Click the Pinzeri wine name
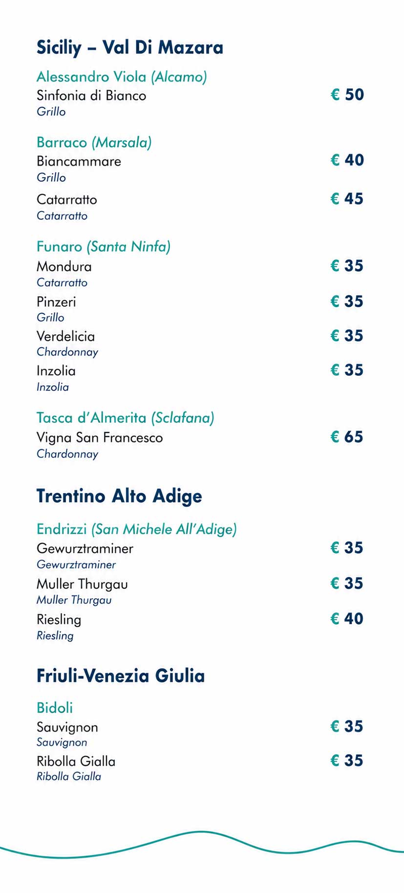The height and width of the screenshot is (893, 404). click(x=56, y=302)
